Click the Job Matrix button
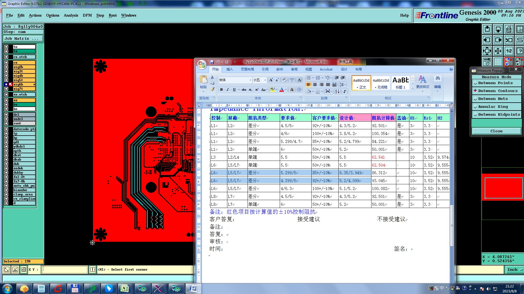Image resolution: width=524 pixels, height=294 pixels. coord(23,39)
